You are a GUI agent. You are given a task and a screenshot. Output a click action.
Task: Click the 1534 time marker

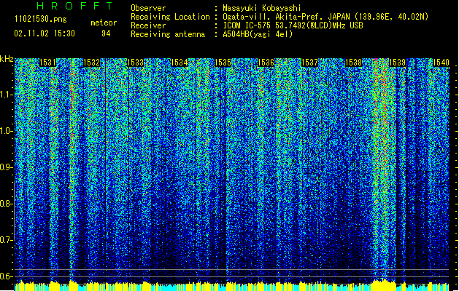(180, 63)
